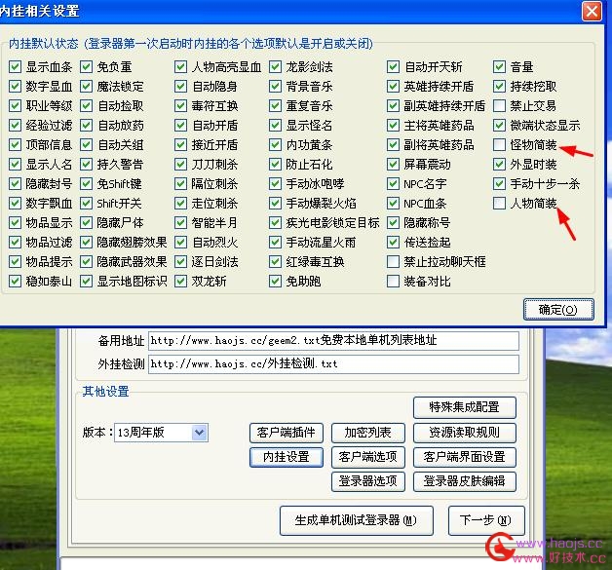Toggle Shift开关 checkbox
This screenshot has width=612, height=570.
click(x=86, y=204)
